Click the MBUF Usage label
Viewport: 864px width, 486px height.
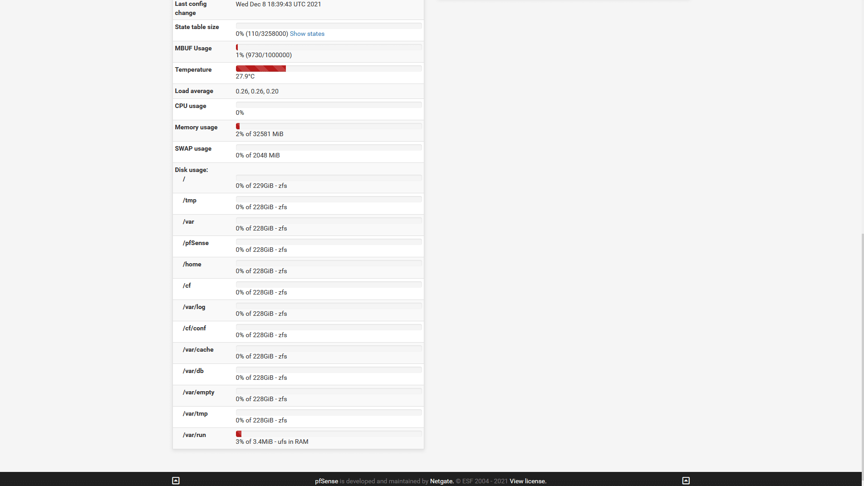pos(193,48)
